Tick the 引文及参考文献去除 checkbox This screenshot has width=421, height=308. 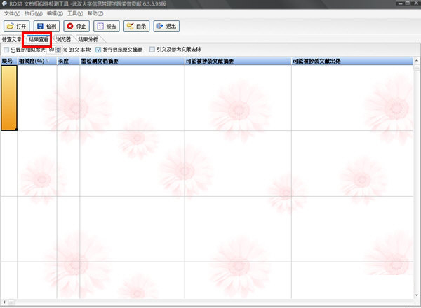pyautogui.click(x=152, y=50)
